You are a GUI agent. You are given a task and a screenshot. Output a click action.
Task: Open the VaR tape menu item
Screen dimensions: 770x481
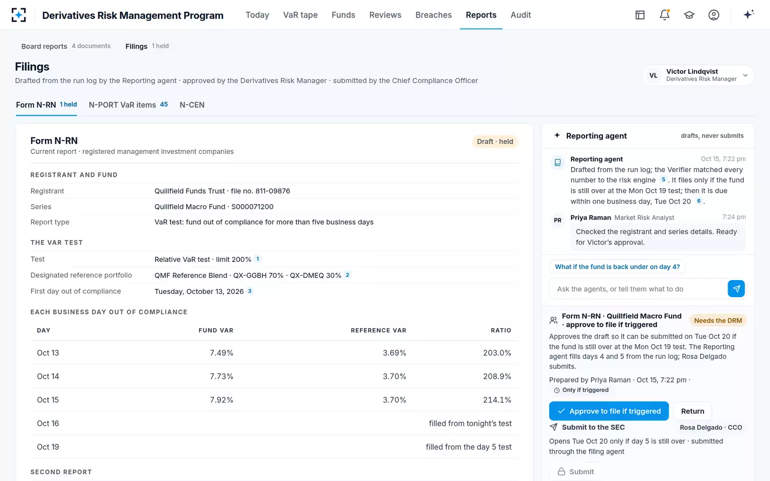[x=301, y=15]
